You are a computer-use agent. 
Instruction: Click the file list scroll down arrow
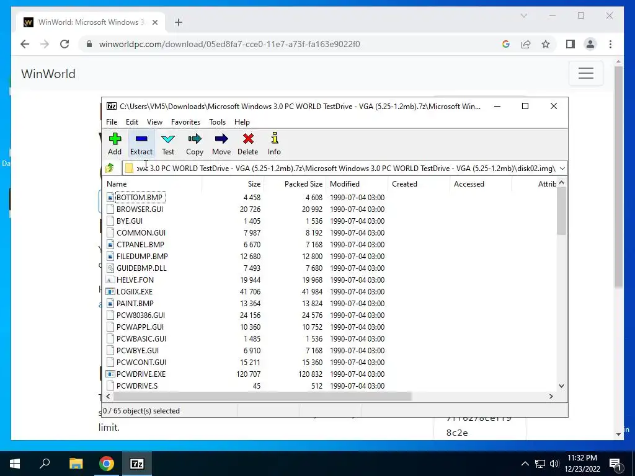561,386
